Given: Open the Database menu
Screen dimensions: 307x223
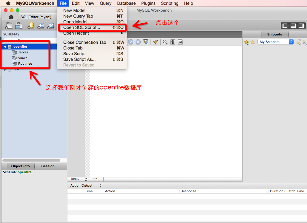Looking at the screenshot, I should click(x=126, y=3).
